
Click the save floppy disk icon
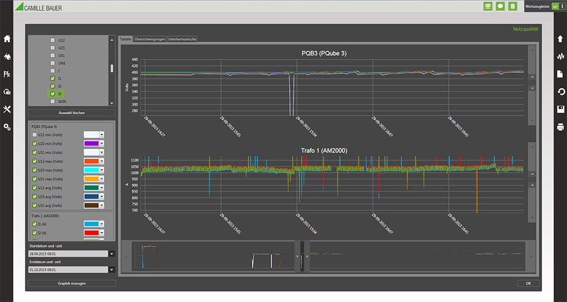[x=560, y=109]
